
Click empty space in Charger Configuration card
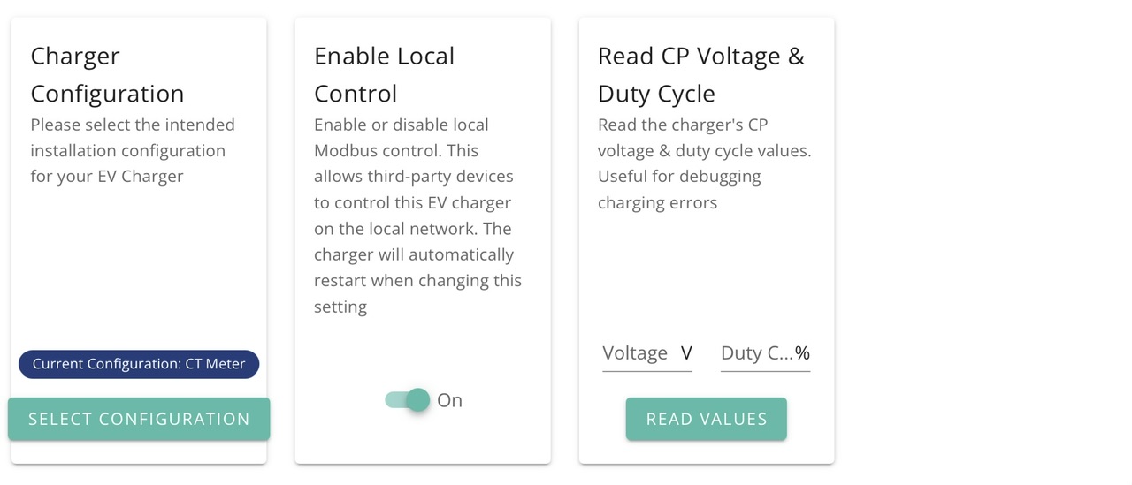tap(139, 265)
